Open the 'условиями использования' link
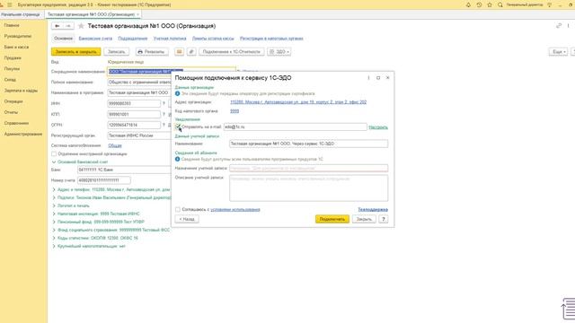Viewport: 575px width, 323px height. click(x=235, y=209)
